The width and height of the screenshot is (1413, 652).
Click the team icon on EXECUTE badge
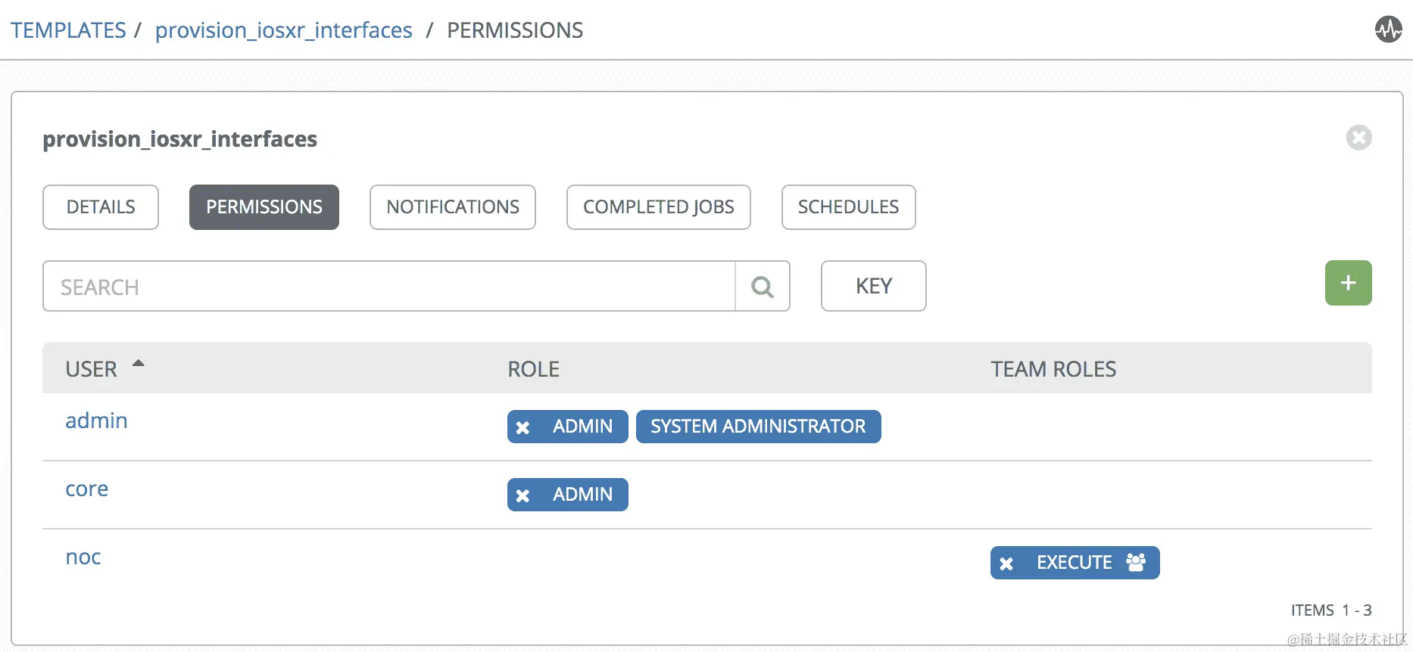pyautogui.click(x=1136, y=562)
